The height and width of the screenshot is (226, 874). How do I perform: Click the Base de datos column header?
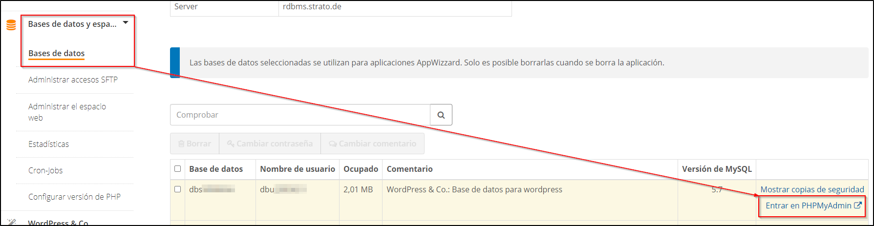216,169
